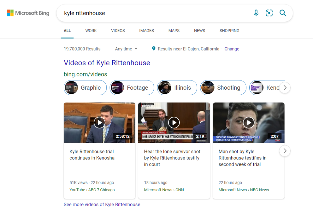The width and height of the screenshot is (313, 214).
Task: Open the Videos of Kyle Rittenhouse heading
Action: 107,63
